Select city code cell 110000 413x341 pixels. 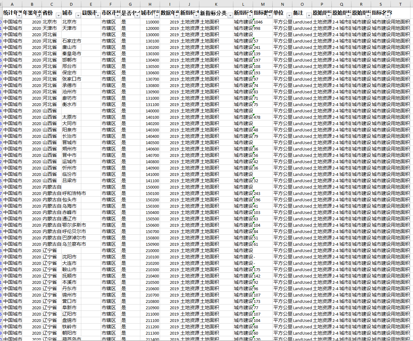point(150,22)
